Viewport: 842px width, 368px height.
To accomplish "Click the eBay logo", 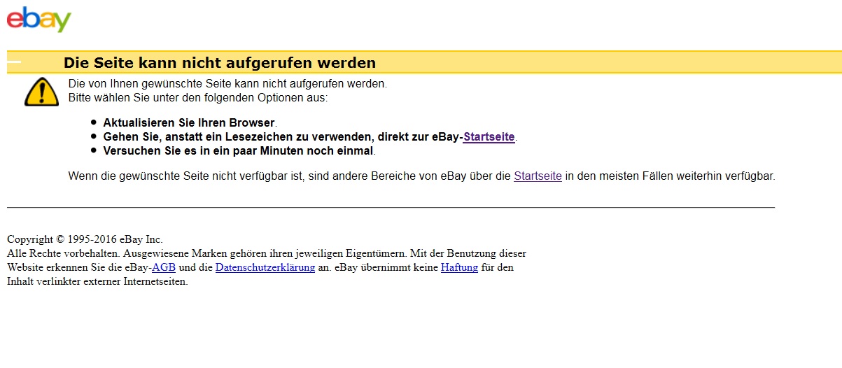I will 39,19.
